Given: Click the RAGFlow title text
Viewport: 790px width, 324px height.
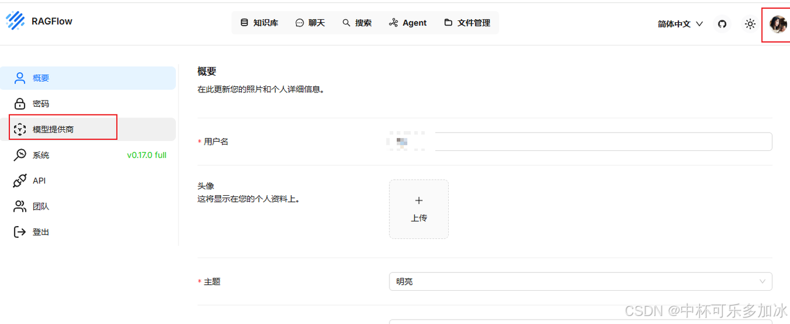Looking at the screenshot, I should coord(52,21).
